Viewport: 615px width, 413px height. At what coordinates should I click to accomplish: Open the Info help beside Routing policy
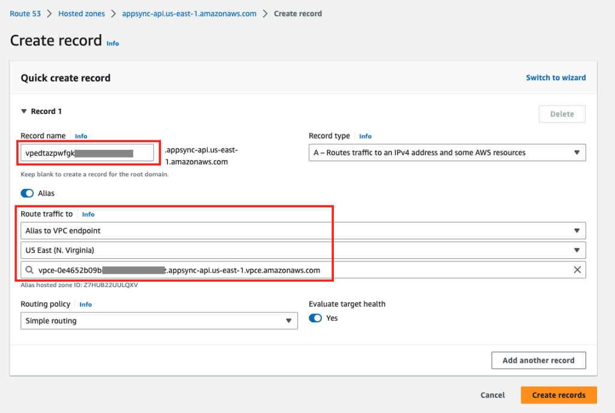[x=85, y=305]
